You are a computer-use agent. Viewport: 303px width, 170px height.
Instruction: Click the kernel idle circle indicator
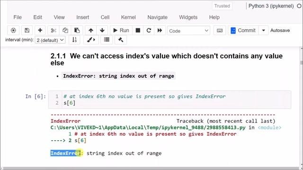(299, 6)
